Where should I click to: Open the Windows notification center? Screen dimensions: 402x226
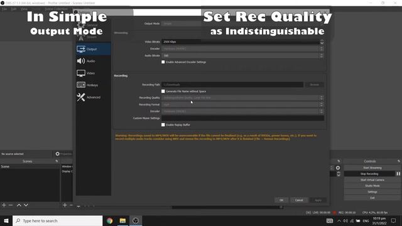click(x=394, y=220)
